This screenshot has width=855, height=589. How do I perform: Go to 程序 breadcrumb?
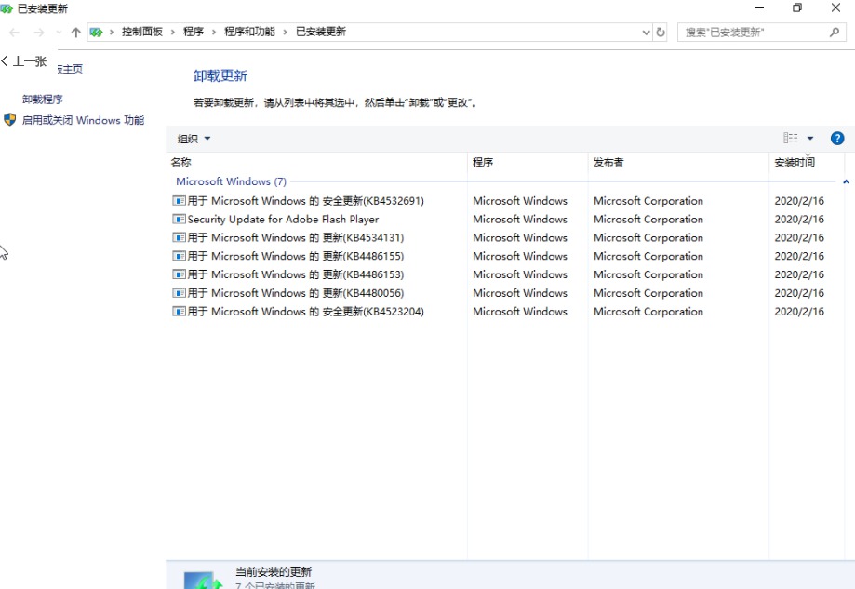(x=193, y=32)
